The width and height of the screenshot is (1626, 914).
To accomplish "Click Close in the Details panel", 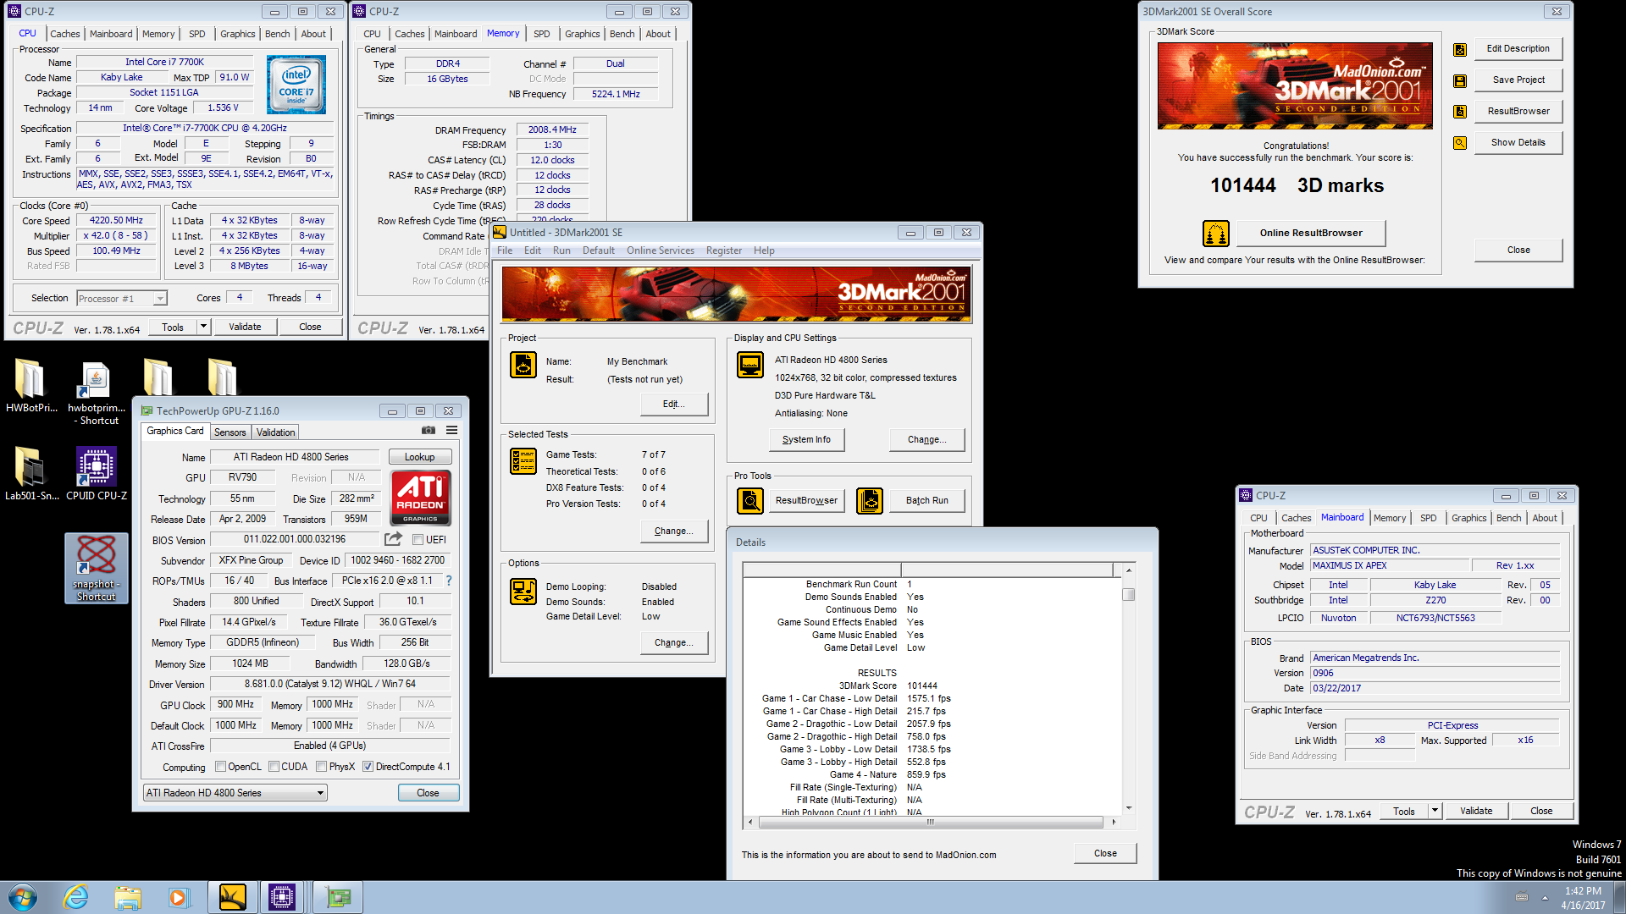I will coord(1105,853).
